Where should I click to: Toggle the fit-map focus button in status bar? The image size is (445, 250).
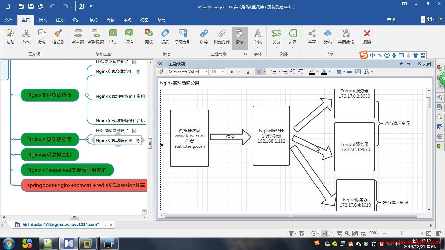[x=324, y=233]
